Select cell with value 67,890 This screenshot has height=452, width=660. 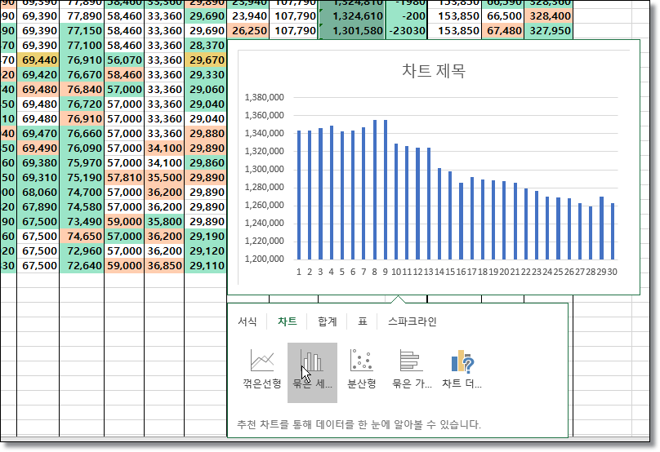coord(38,207)
